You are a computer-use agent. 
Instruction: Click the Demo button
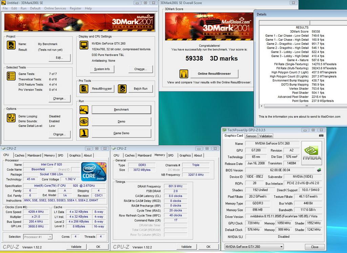[x=122, y=121]
